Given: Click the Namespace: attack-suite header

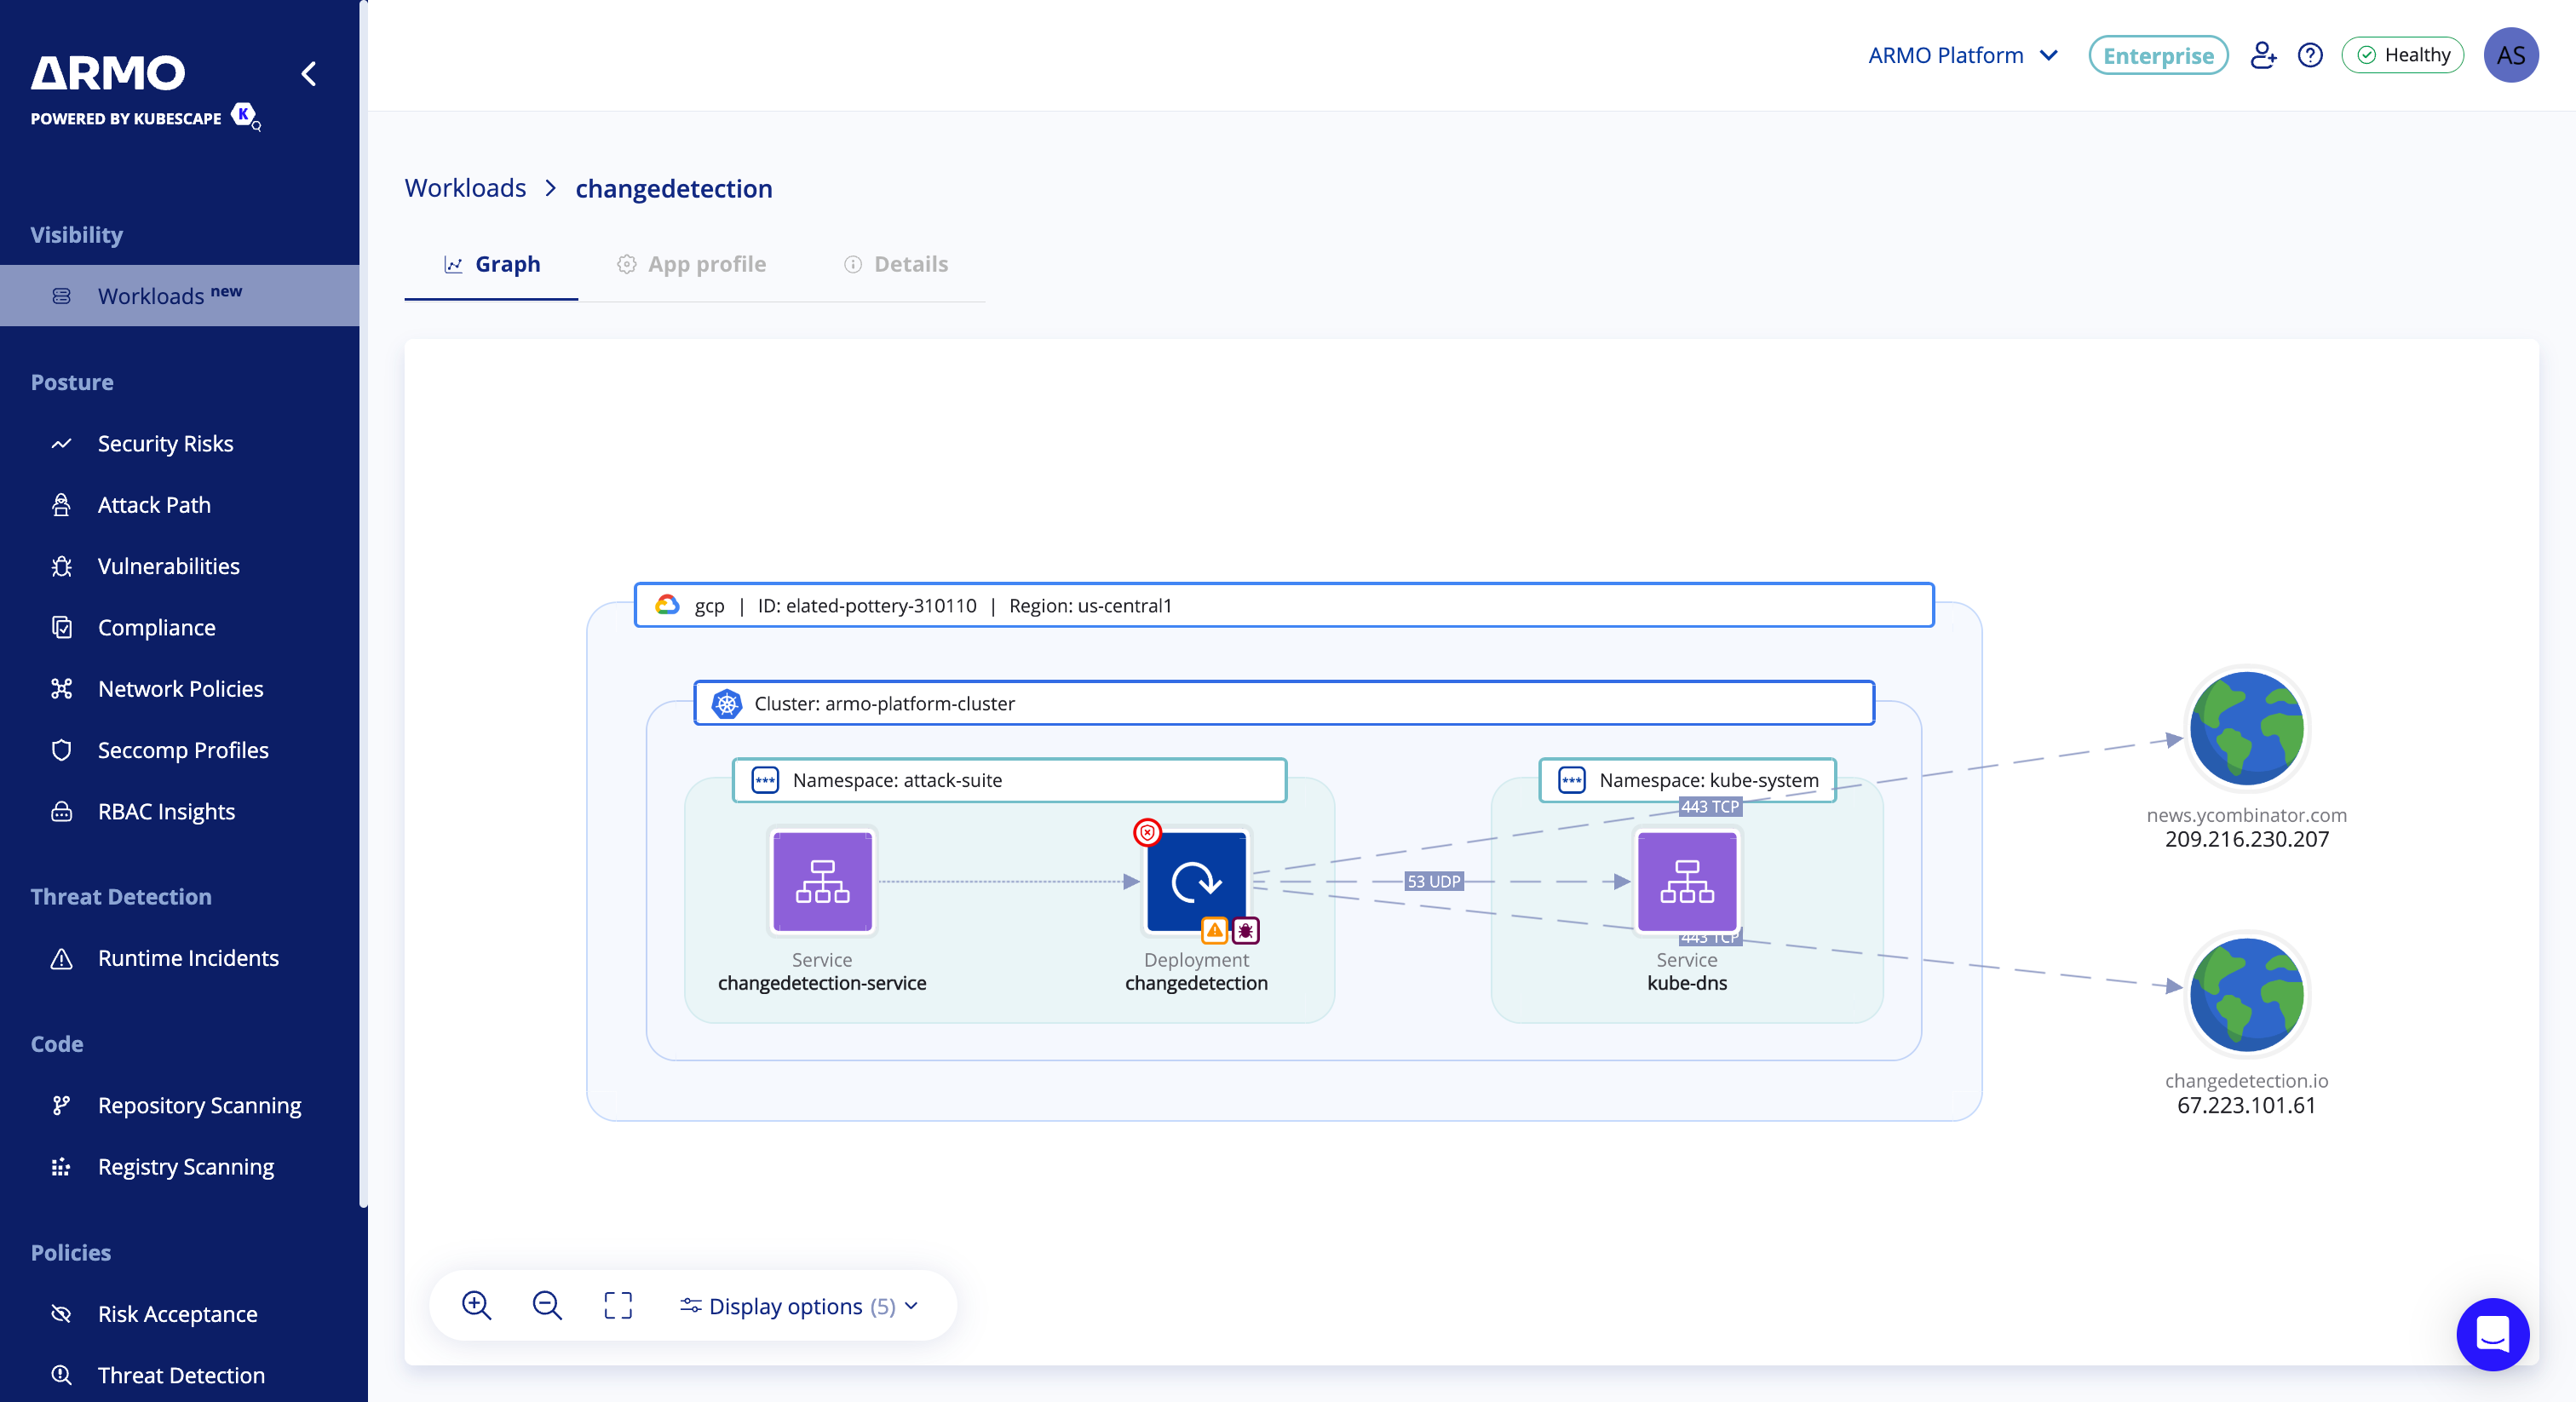Looking at the screenshot, I should point(1009,780).
